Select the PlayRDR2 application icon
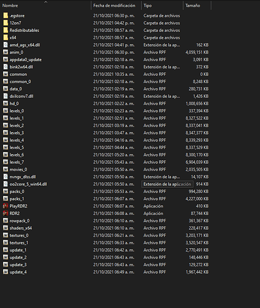260x308 pixels. pyautogui.click(x=6, y=206)
